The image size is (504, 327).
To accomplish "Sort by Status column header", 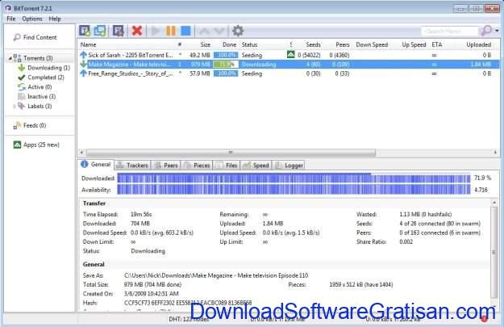I will [249, 44].
